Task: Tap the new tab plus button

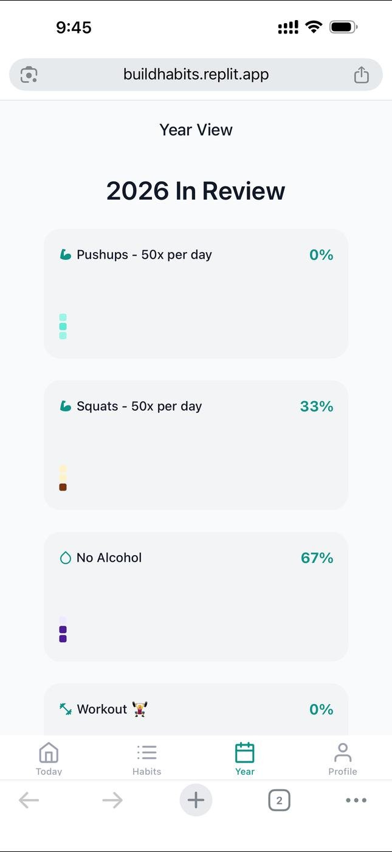Action: click(196, 800)
